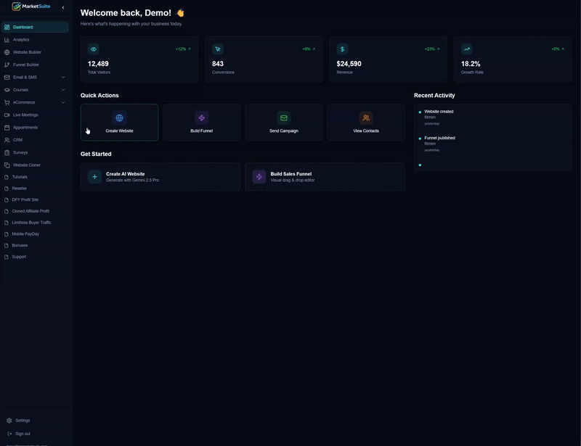The height and width of the screenshot is (446, 581).
Task: Click the people icon in View Contacts
Action: 366,117
